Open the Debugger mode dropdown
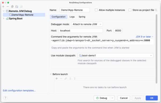This screenshot has height=103, width=161. (x=87, y=24)
